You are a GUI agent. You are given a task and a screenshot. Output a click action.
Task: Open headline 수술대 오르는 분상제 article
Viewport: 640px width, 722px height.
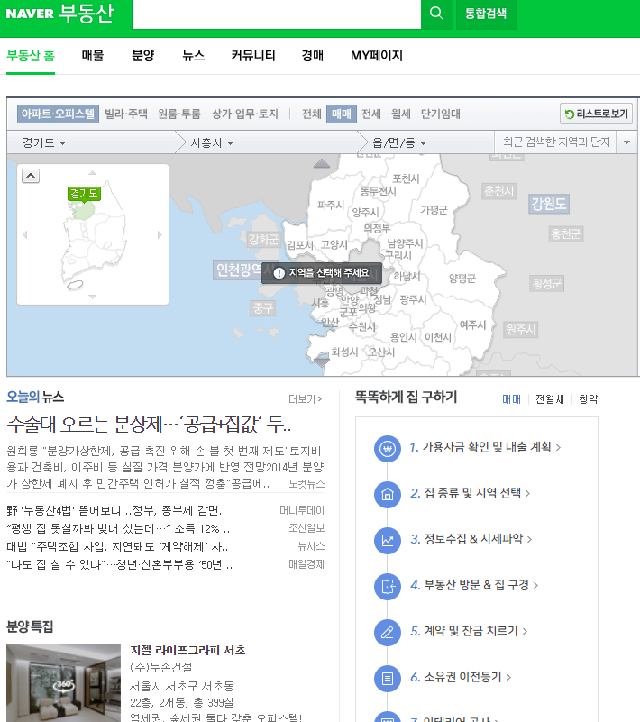pos(149,424)
